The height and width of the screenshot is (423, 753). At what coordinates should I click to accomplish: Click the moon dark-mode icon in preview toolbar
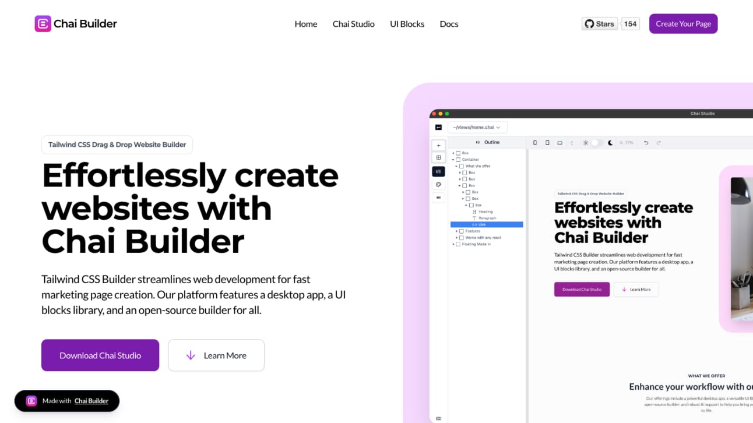click(610, 143)
